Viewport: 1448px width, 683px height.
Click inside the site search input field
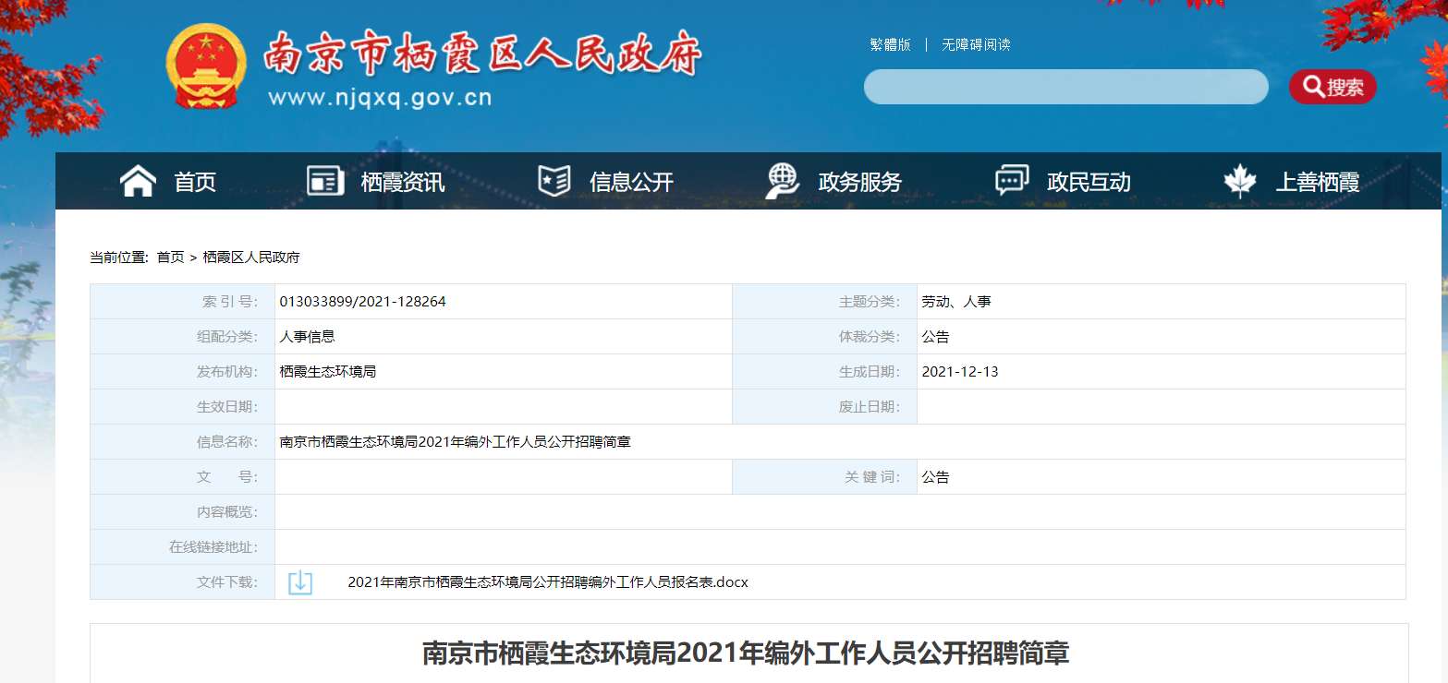[1065, 87]
